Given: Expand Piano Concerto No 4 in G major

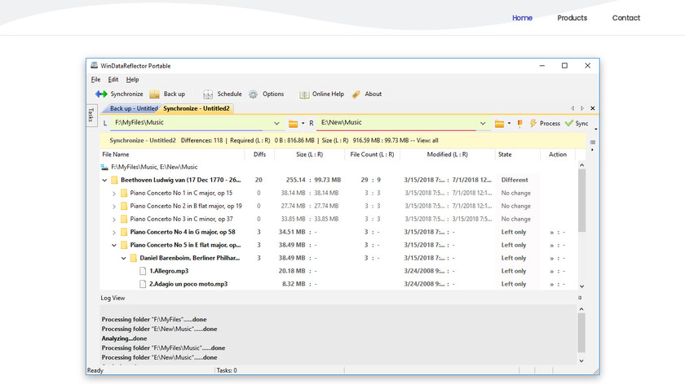Looking at the screenshot, I should tap(114, 232).
